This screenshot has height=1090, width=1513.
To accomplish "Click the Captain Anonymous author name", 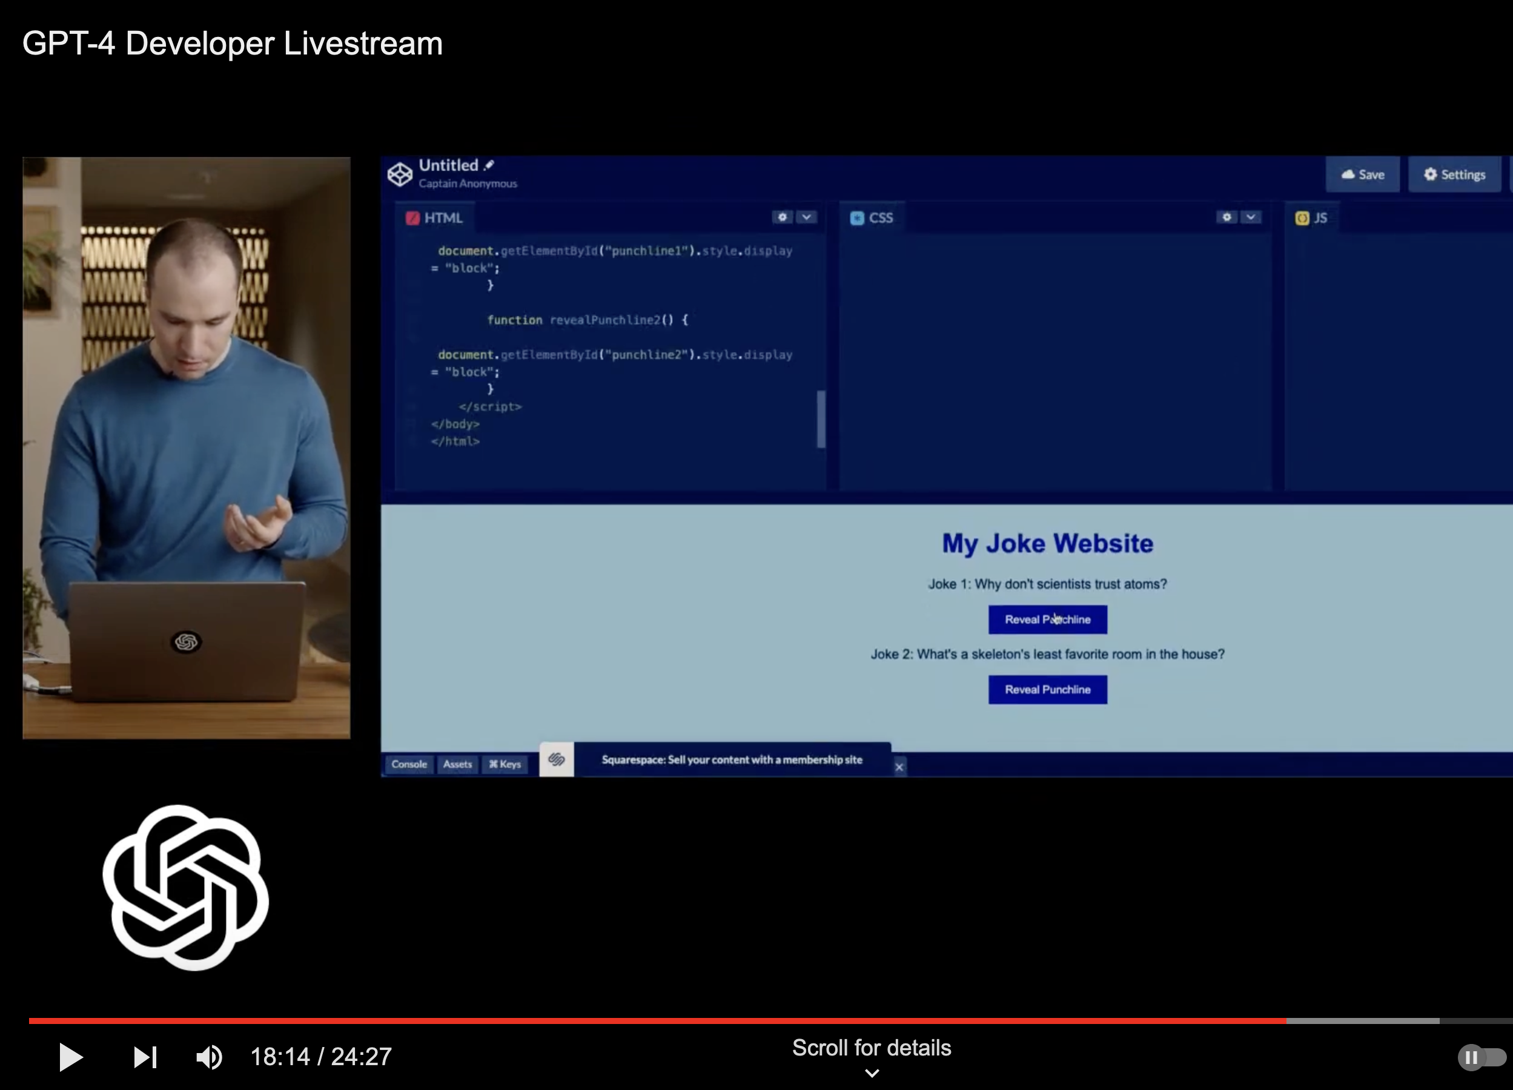I will pos(468,183).
